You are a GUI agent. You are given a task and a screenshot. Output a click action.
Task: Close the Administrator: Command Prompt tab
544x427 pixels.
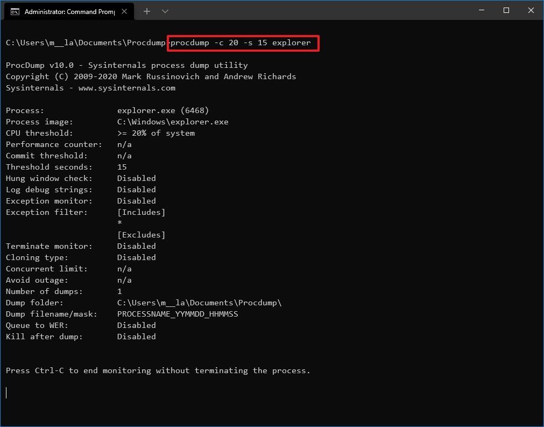[124, 11]
